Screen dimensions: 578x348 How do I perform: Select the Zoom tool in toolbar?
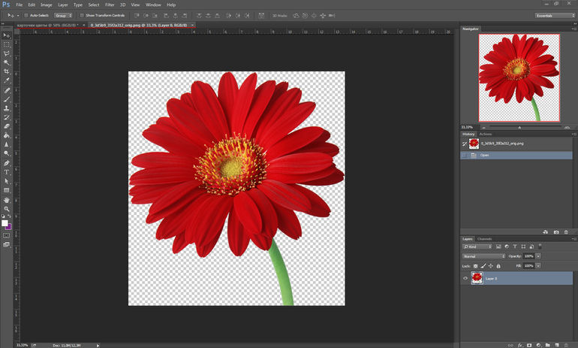[7, 209]
